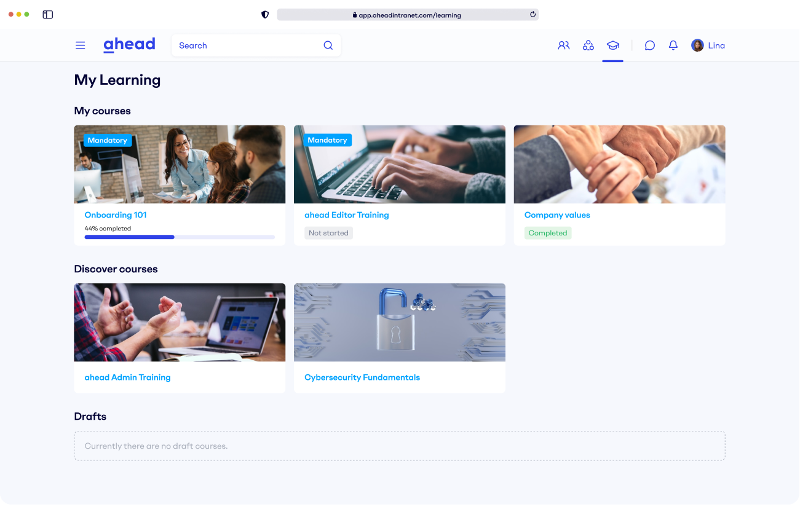Open the ahead Editor Training course
Viewport: 800px width, 512px height.
346,215
